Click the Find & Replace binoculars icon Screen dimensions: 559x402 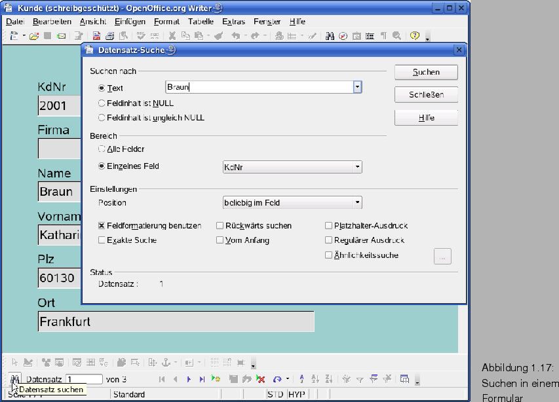(330, 36)
